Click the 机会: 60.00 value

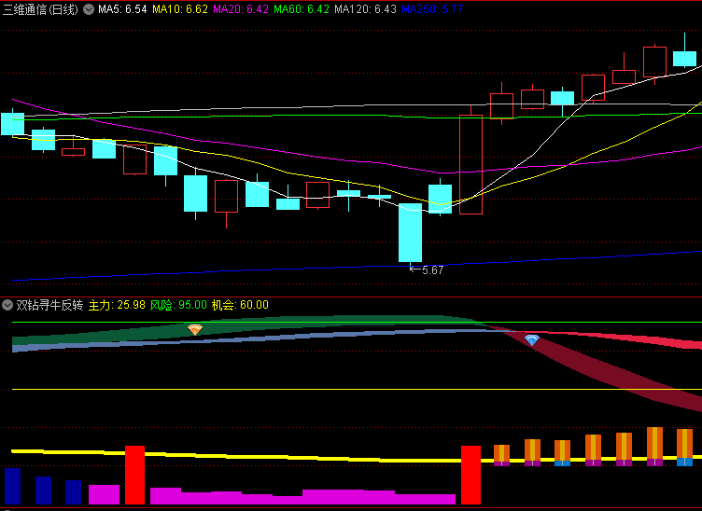pos(240,305)
